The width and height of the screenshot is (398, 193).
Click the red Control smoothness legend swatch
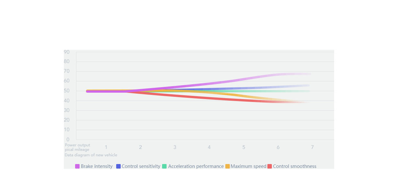[270, 166]
